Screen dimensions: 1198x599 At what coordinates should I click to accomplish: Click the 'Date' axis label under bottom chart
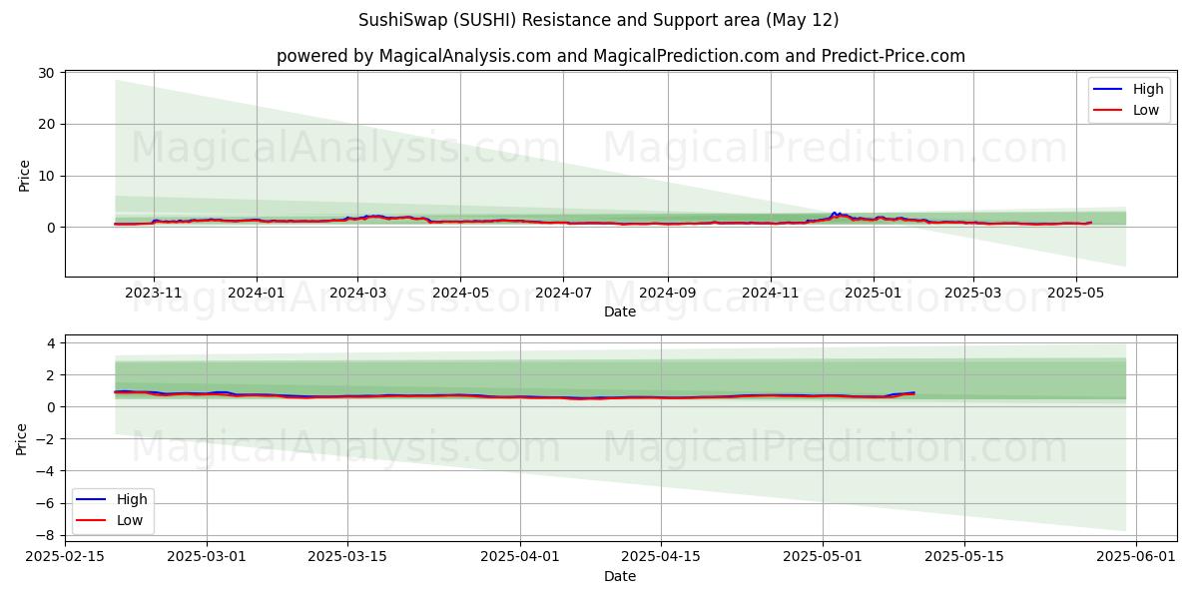(x=620, y=576)
